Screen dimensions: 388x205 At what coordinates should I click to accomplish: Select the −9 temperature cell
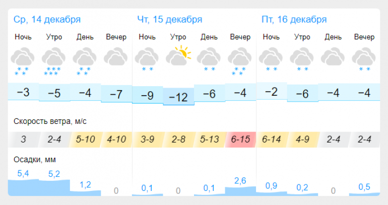click(x=148, y=95)
